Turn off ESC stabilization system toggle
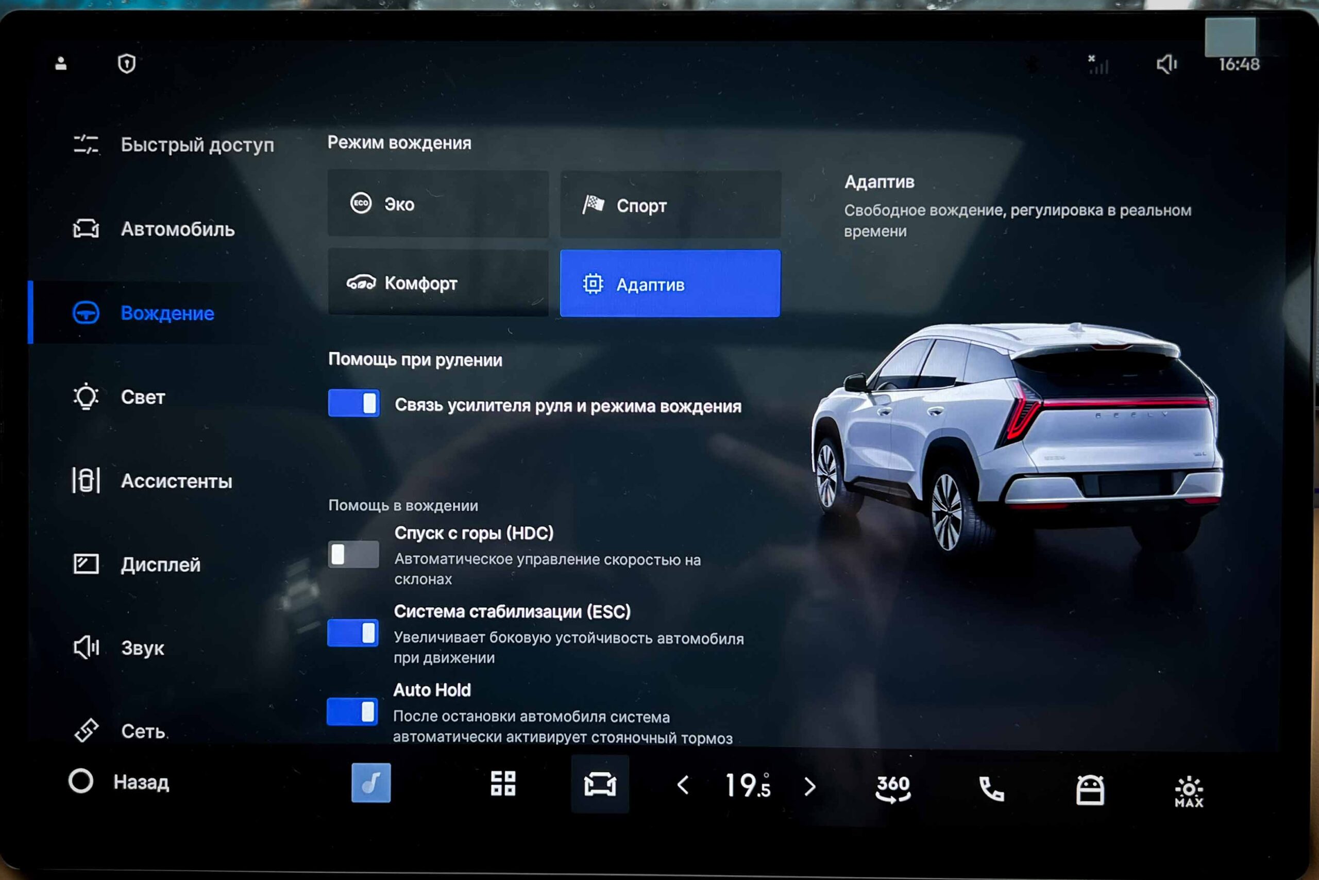The height and width of the screenshot is (880, 1319). pos(353,633)
